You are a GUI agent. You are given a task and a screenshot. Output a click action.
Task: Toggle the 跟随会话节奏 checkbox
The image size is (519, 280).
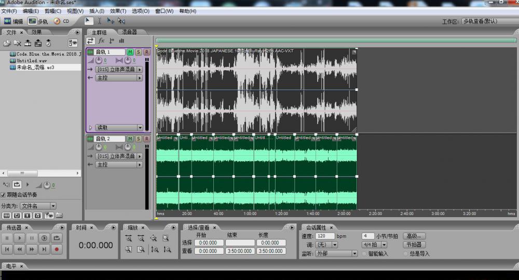pos(3,195)
